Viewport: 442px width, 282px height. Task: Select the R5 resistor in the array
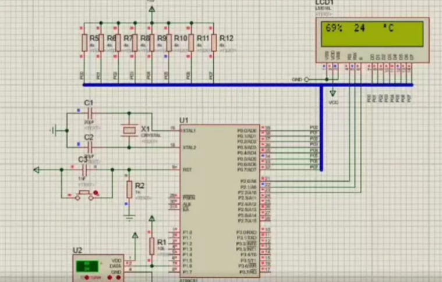(x=84, y=42)
